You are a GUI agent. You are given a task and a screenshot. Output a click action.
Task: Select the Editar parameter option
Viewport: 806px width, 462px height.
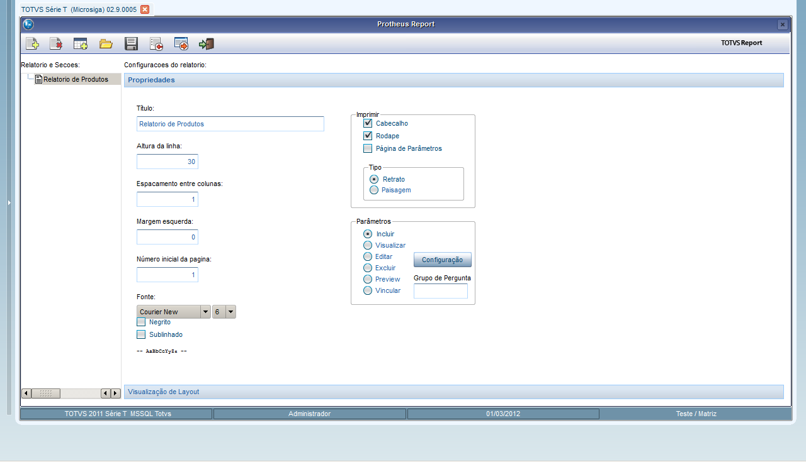tap(368, 256)
